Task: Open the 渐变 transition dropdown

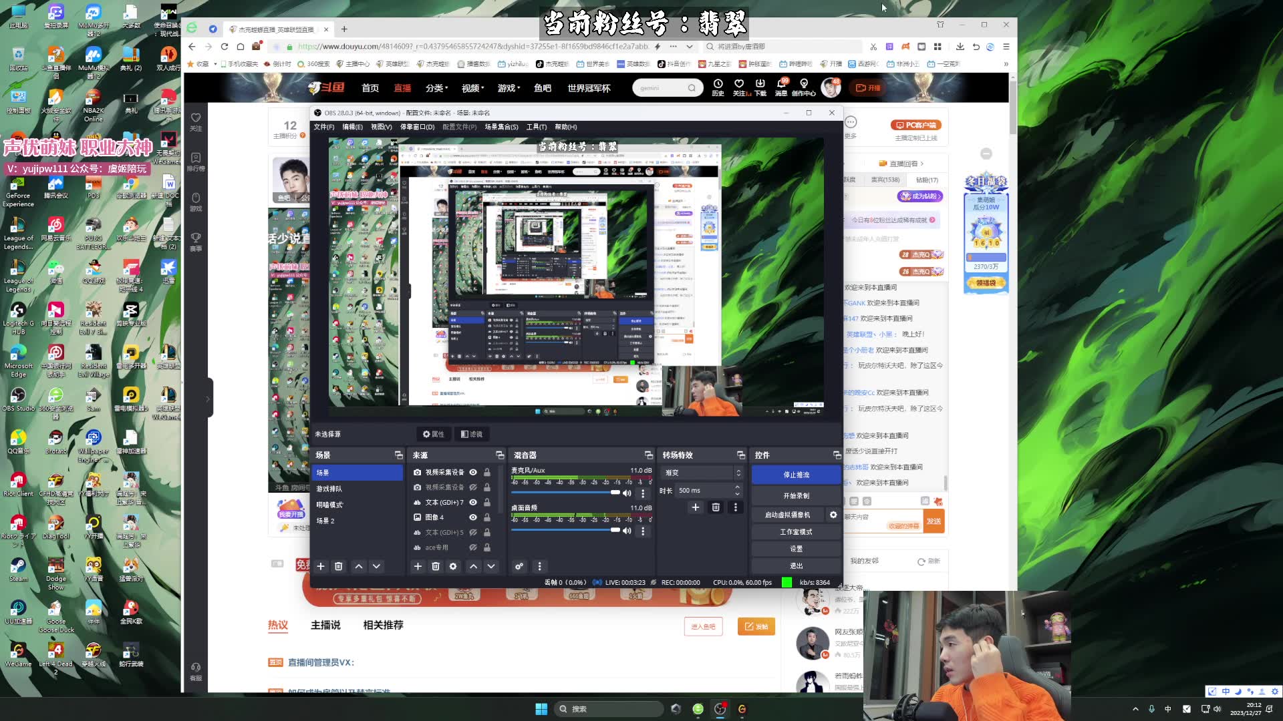Action: click(702, 473)
